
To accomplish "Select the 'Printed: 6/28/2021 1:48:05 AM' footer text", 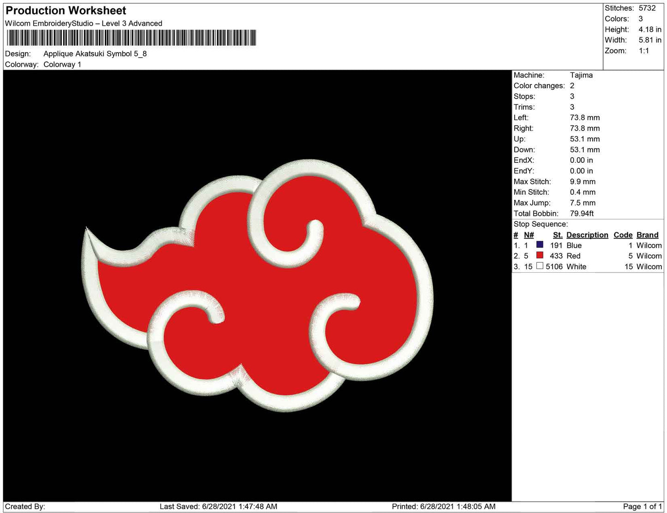I will click(444, 507).
